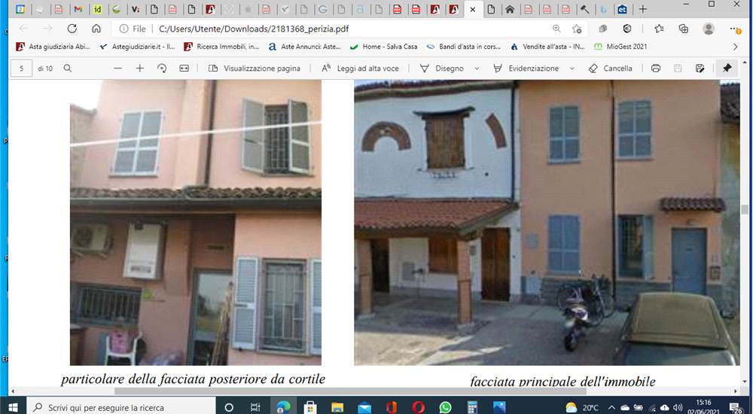Switch to the Gmail tab
The height and width of the screenshot is (414, 753).
[78, 9]
